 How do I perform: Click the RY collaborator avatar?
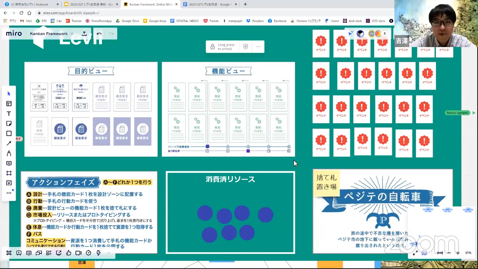coord(372,33)
